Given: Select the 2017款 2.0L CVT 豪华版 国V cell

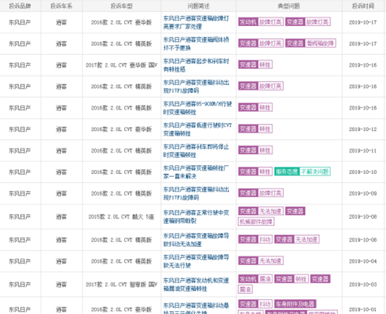Looking at the screenshot, I should tap(121, 65).
